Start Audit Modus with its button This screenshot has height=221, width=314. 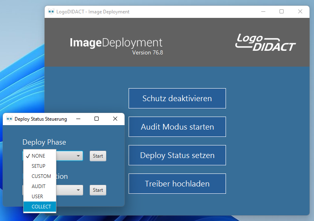click(177, 127)
